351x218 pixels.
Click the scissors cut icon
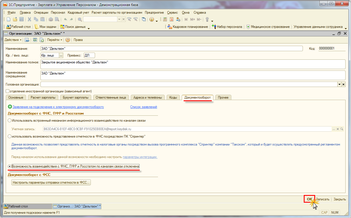[x=29, y=19]
